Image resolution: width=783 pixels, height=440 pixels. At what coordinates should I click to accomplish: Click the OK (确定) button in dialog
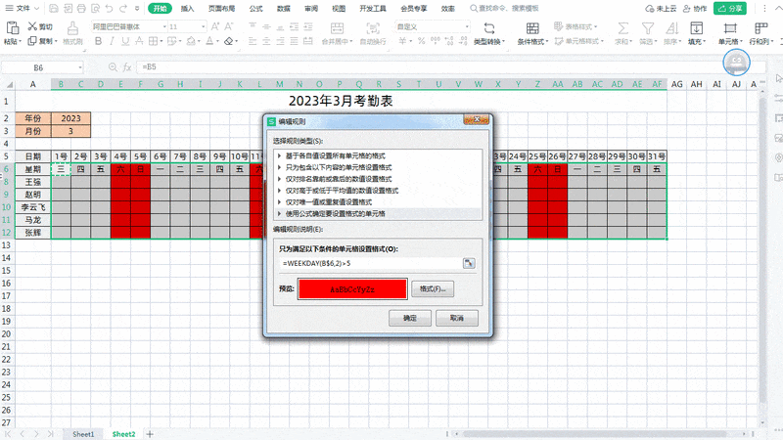410,318
